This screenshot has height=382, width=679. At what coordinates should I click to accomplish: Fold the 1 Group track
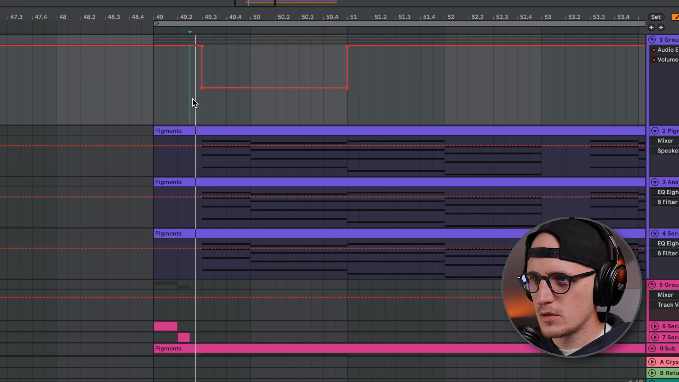pyautogui.click(x=652, y=40)
